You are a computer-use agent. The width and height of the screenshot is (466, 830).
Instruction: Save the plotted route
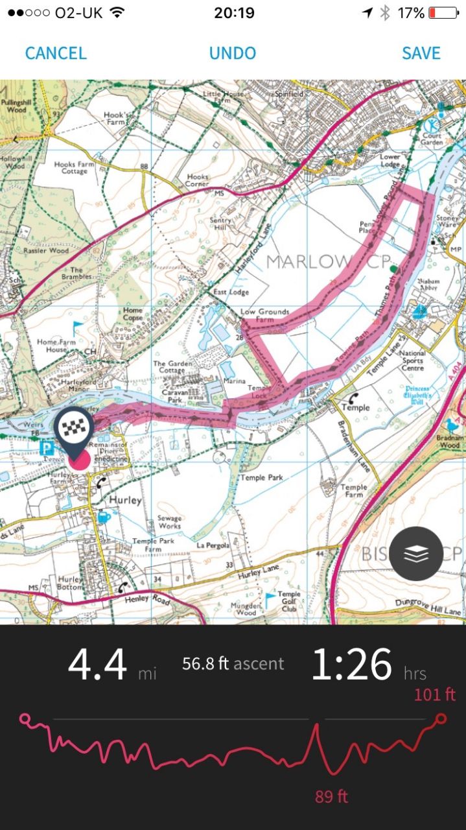pyautogui.click(x=421, y=53)
